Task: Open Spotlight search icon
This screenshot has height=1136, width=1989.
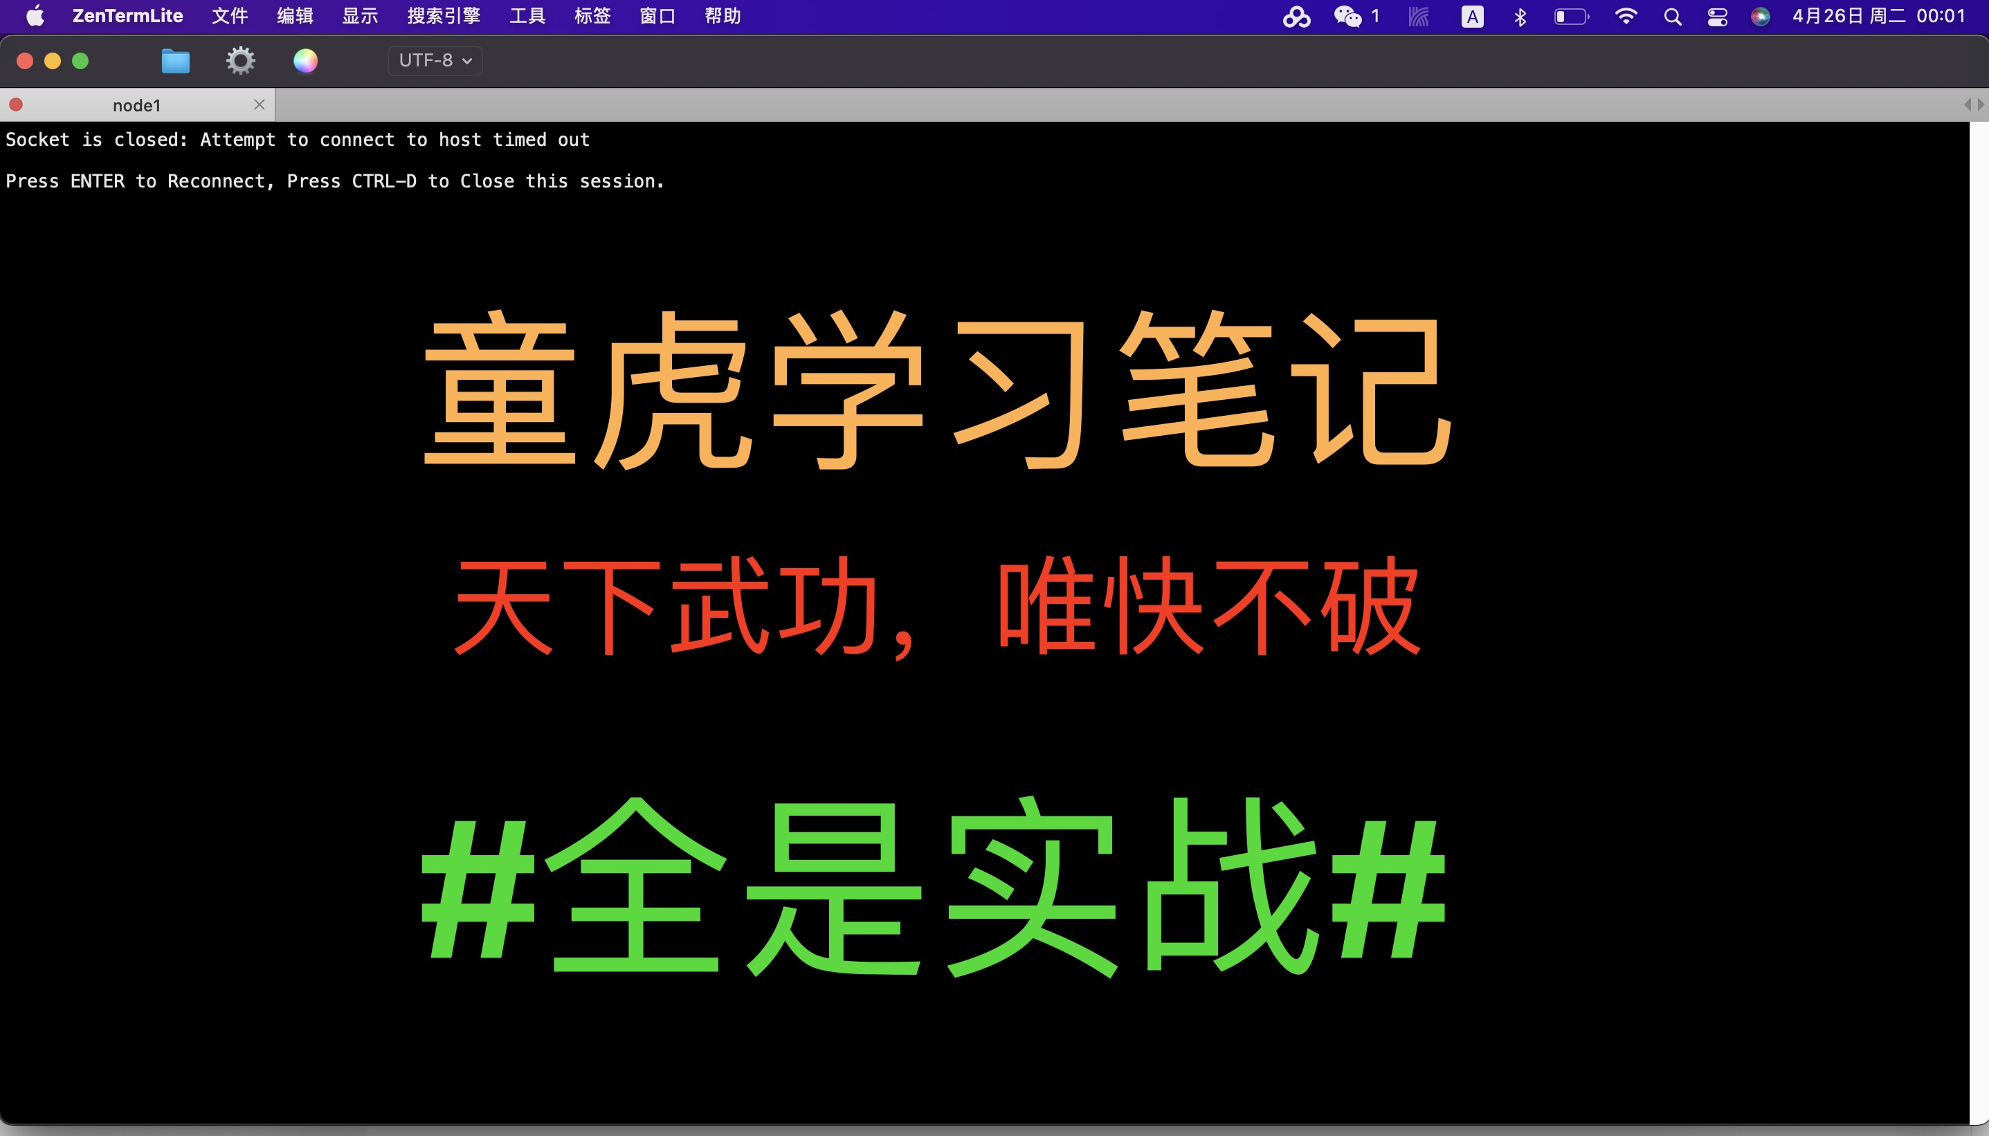Action: [x=1672, y=17]
